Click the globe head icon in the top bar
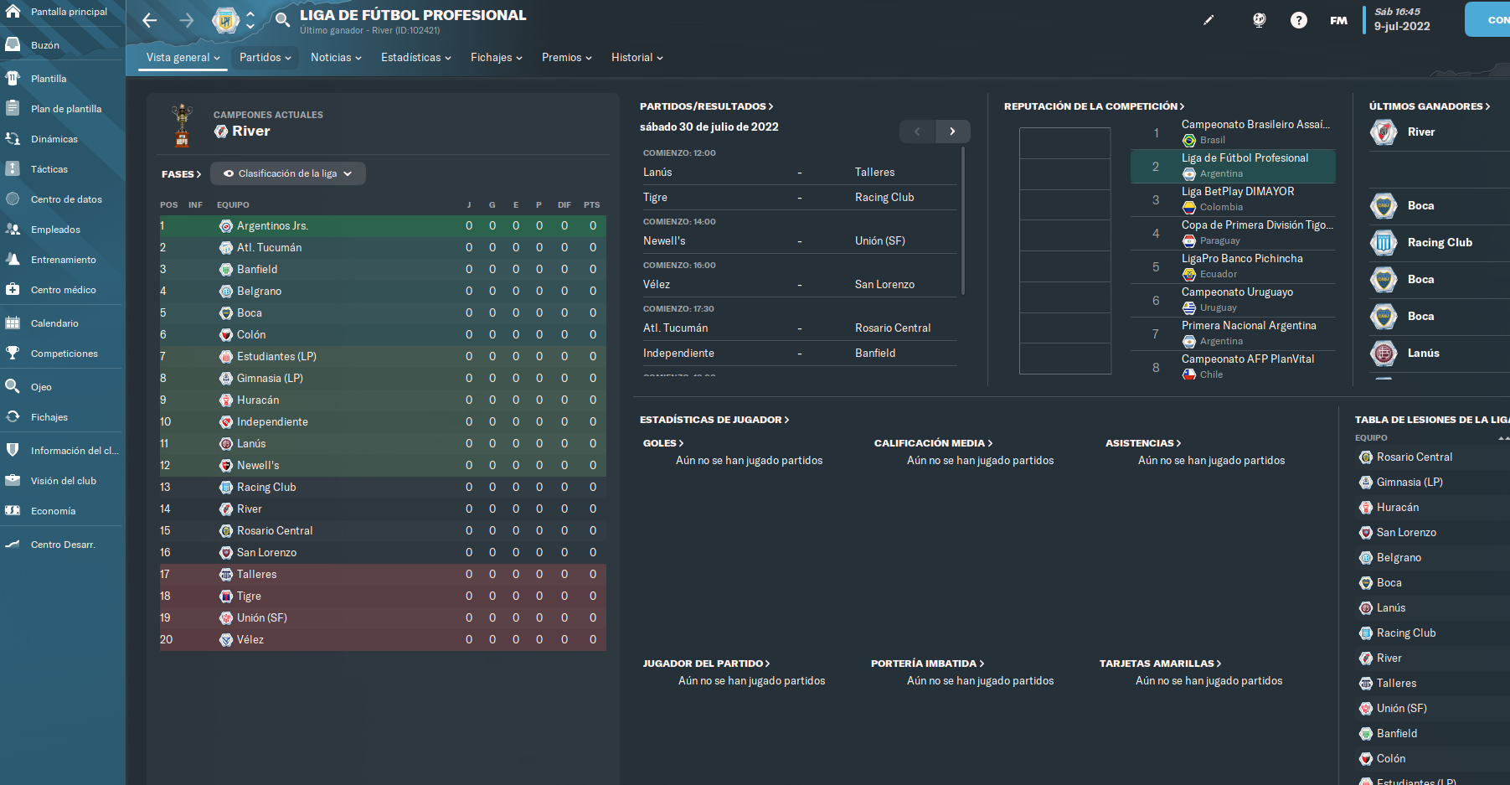 (1259, 20)
